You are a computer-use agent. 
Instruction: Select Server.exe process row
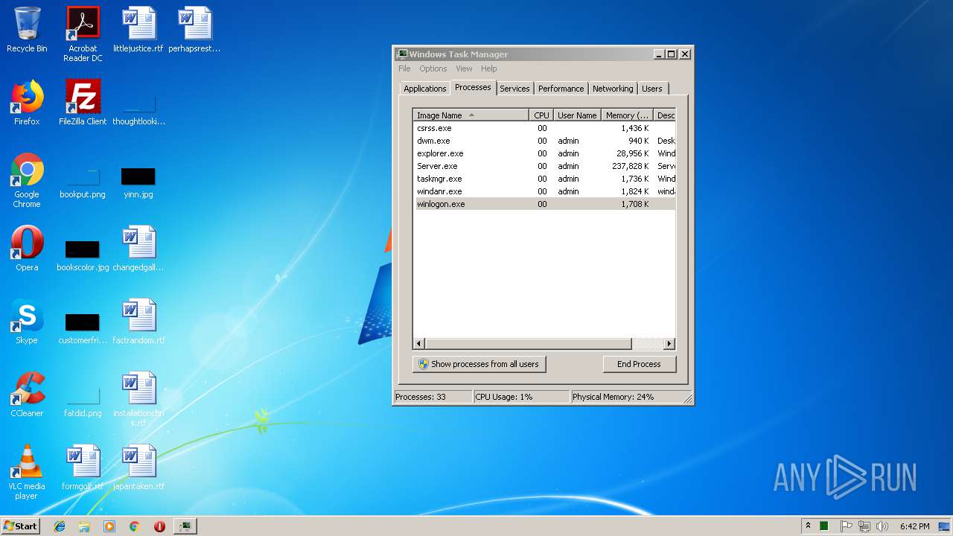tap(544, 166)
